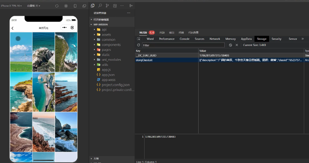
Task: Show more devtools tabs via double chevron
Action: 303,39
